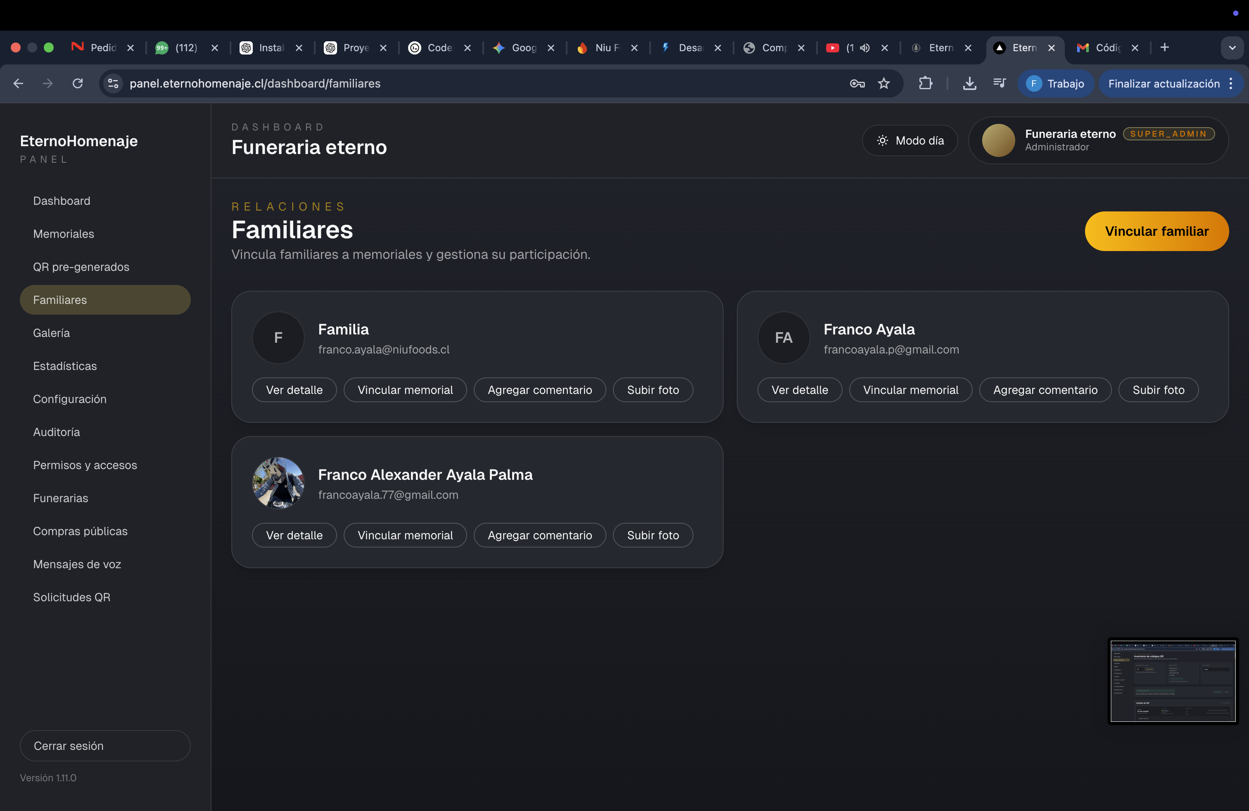This screenshot has width=1249, height=811.
Task: Click the FA avatar on Franco Ayala's card
Action: click(784, 338)
